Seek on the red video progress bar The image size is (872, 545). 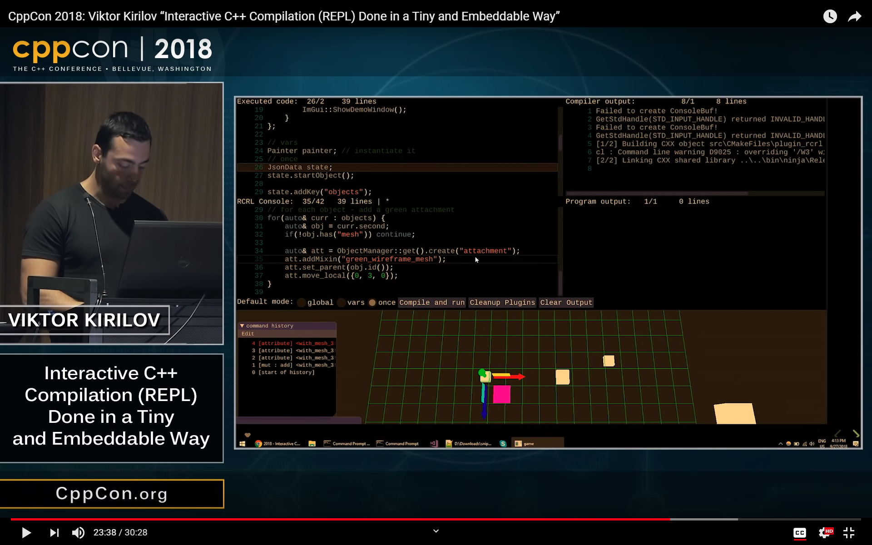point(341,519)
